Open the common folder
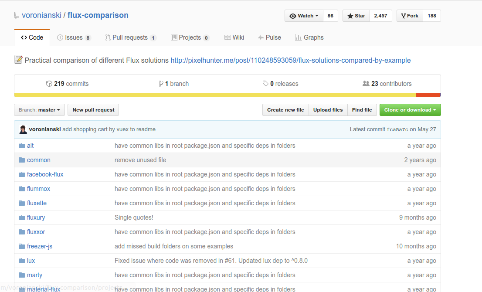 pos(39,160)
